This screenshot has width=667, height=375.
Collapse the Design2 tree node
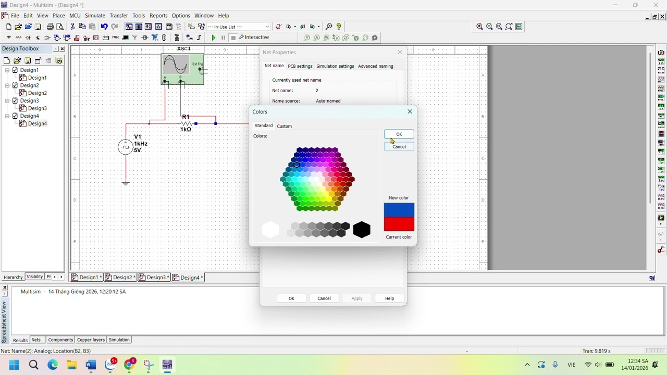(x=7, y=85)
